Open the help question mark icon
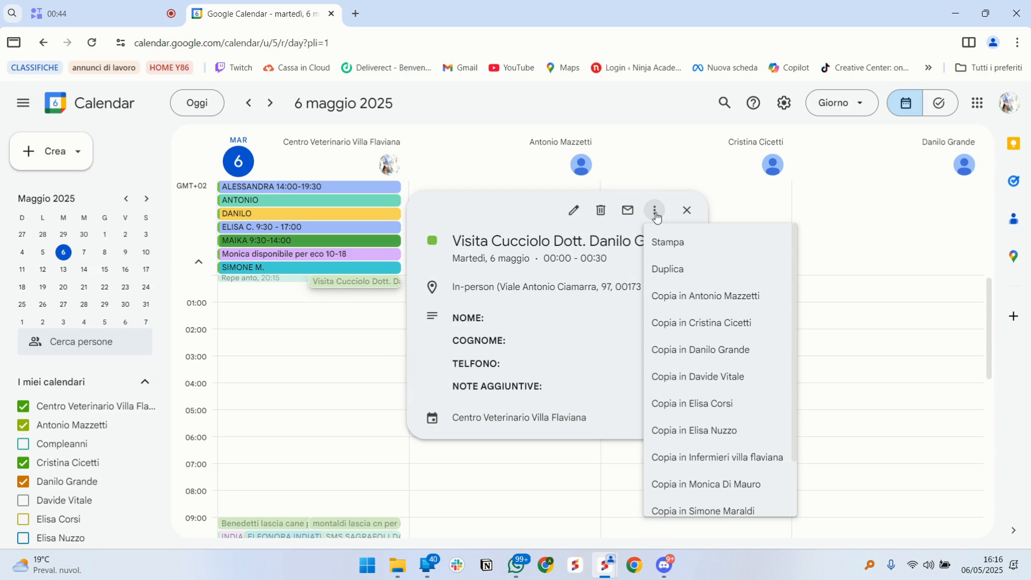This screenshot has width=1031, height=580. (753, 103)
